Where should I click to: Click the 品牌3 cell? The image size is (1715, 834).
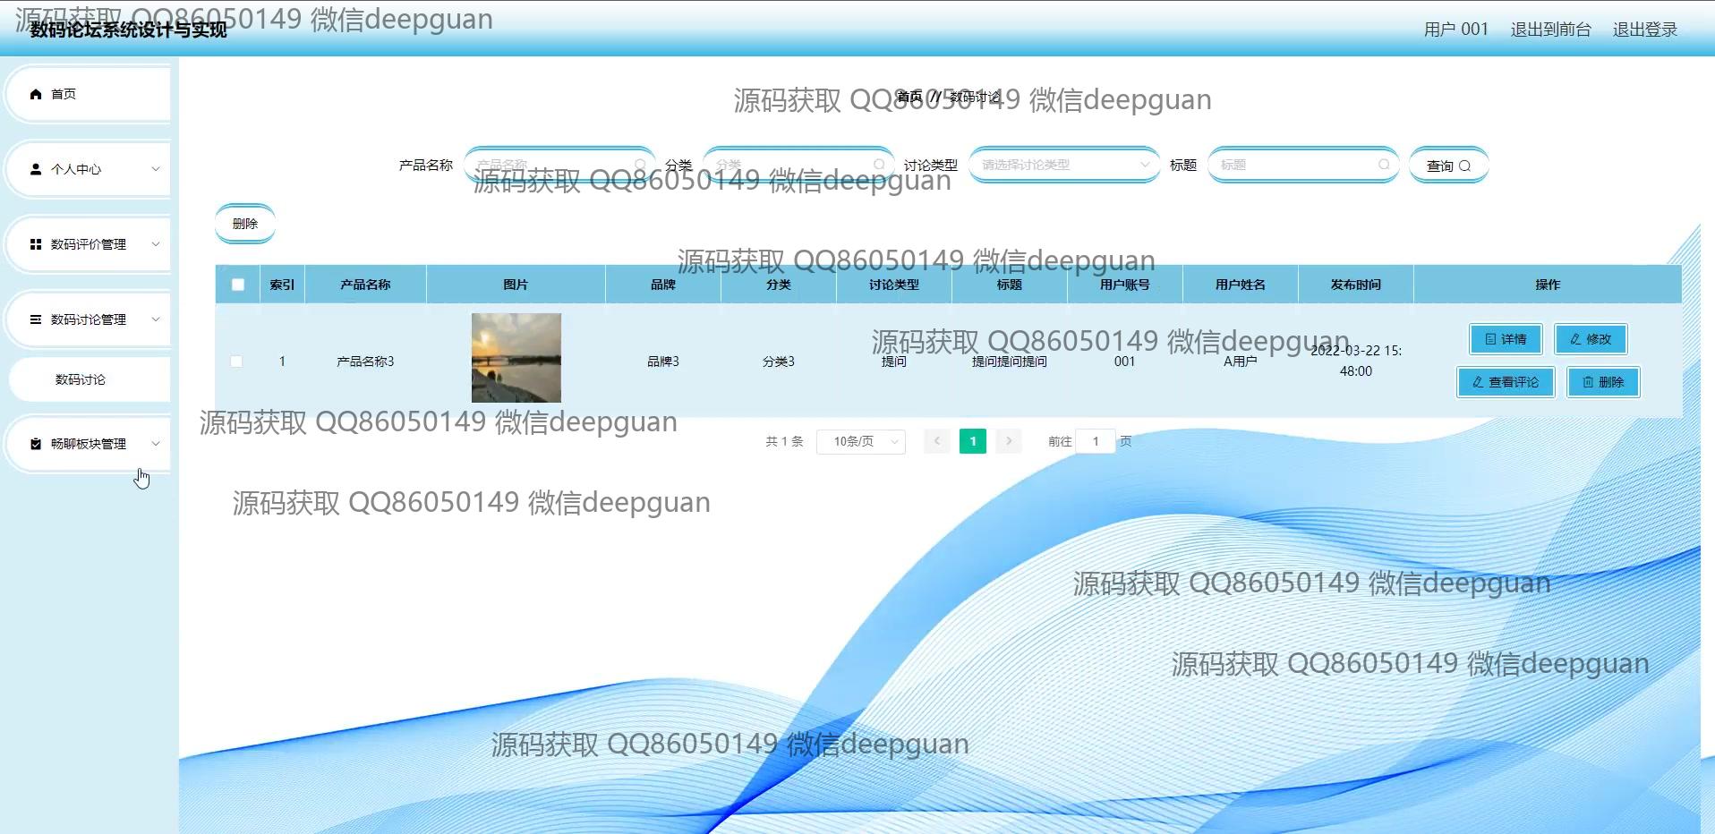click(x=663, y=362)
